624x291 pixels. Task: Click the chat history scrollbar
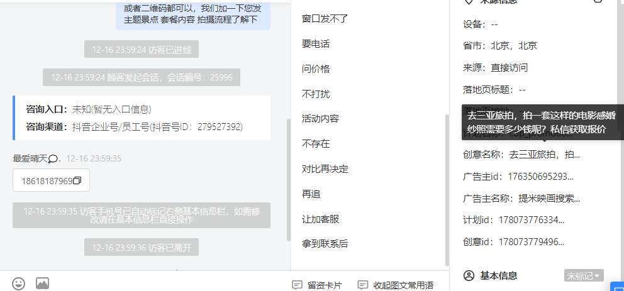289,180
